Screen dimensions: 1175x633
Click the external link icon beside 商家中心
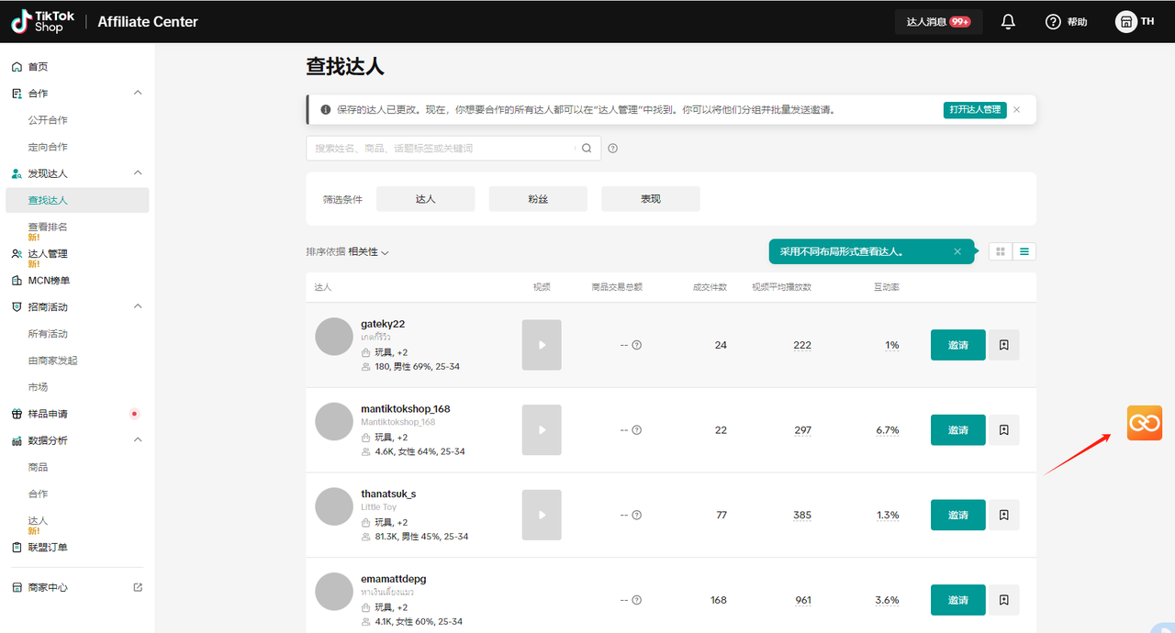(x=138, y=587)
